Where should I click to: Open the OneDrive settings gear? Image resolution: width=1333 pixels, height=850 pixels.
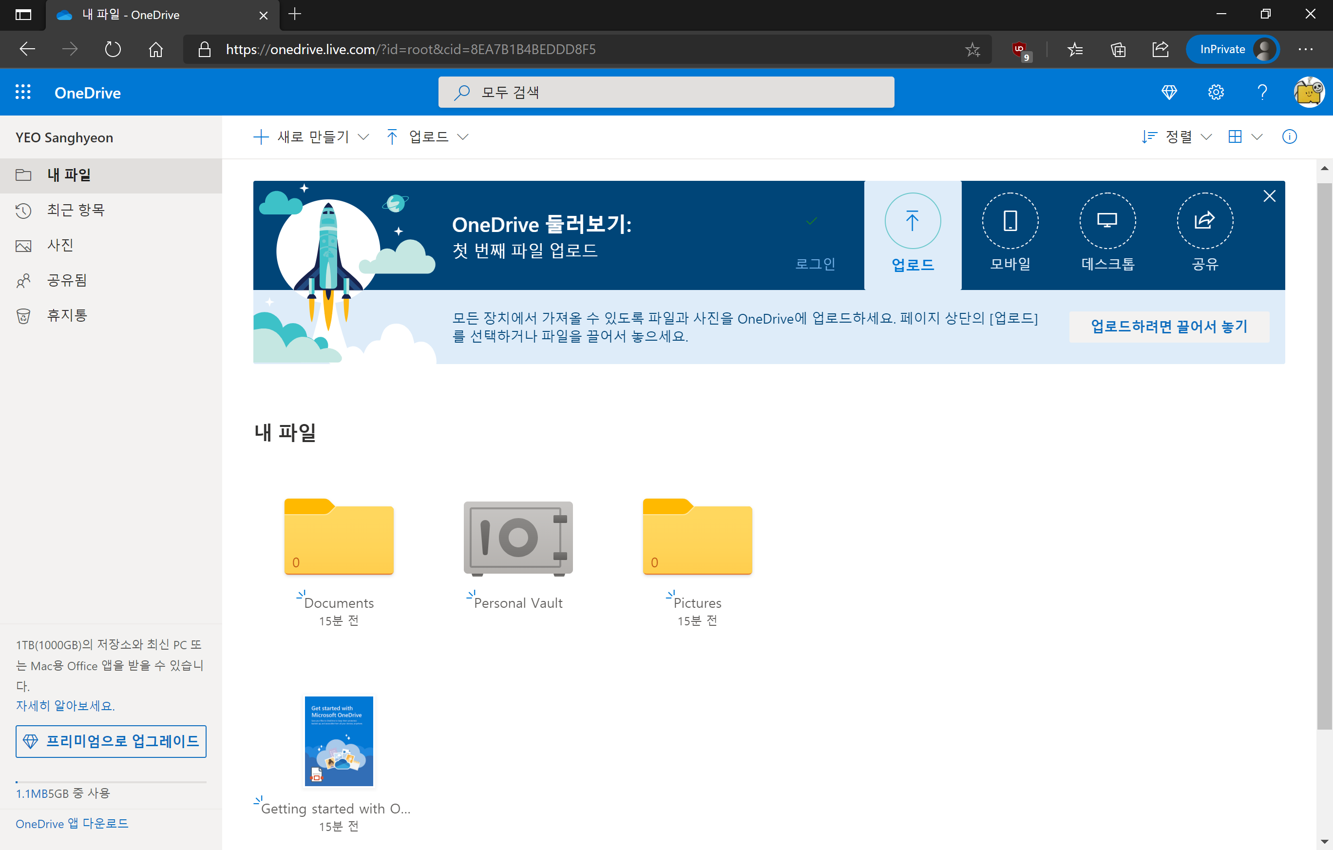[1215, 92]
